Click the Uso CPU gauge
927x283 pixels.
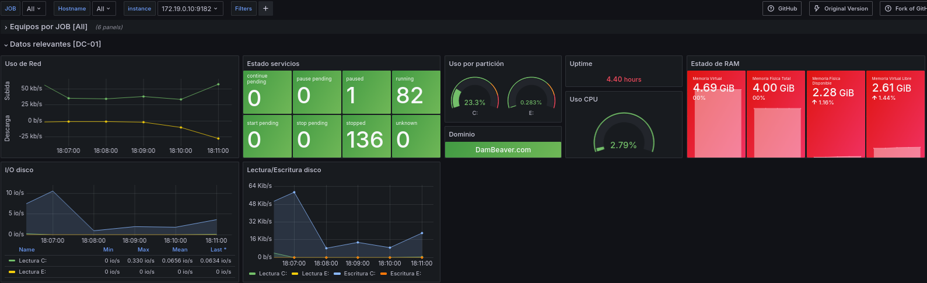pos(624,132)
